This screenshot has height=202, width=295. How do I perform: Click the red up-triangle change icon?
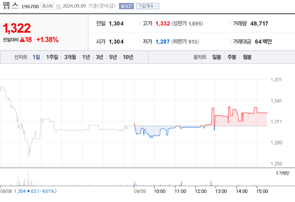tap(22, 40)
